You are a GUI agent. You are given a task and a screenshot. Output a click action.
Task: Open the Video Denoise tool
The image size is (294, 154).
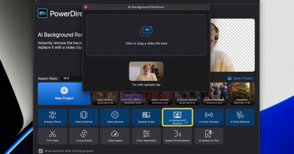pyautogui.click(x=115, y=117)
